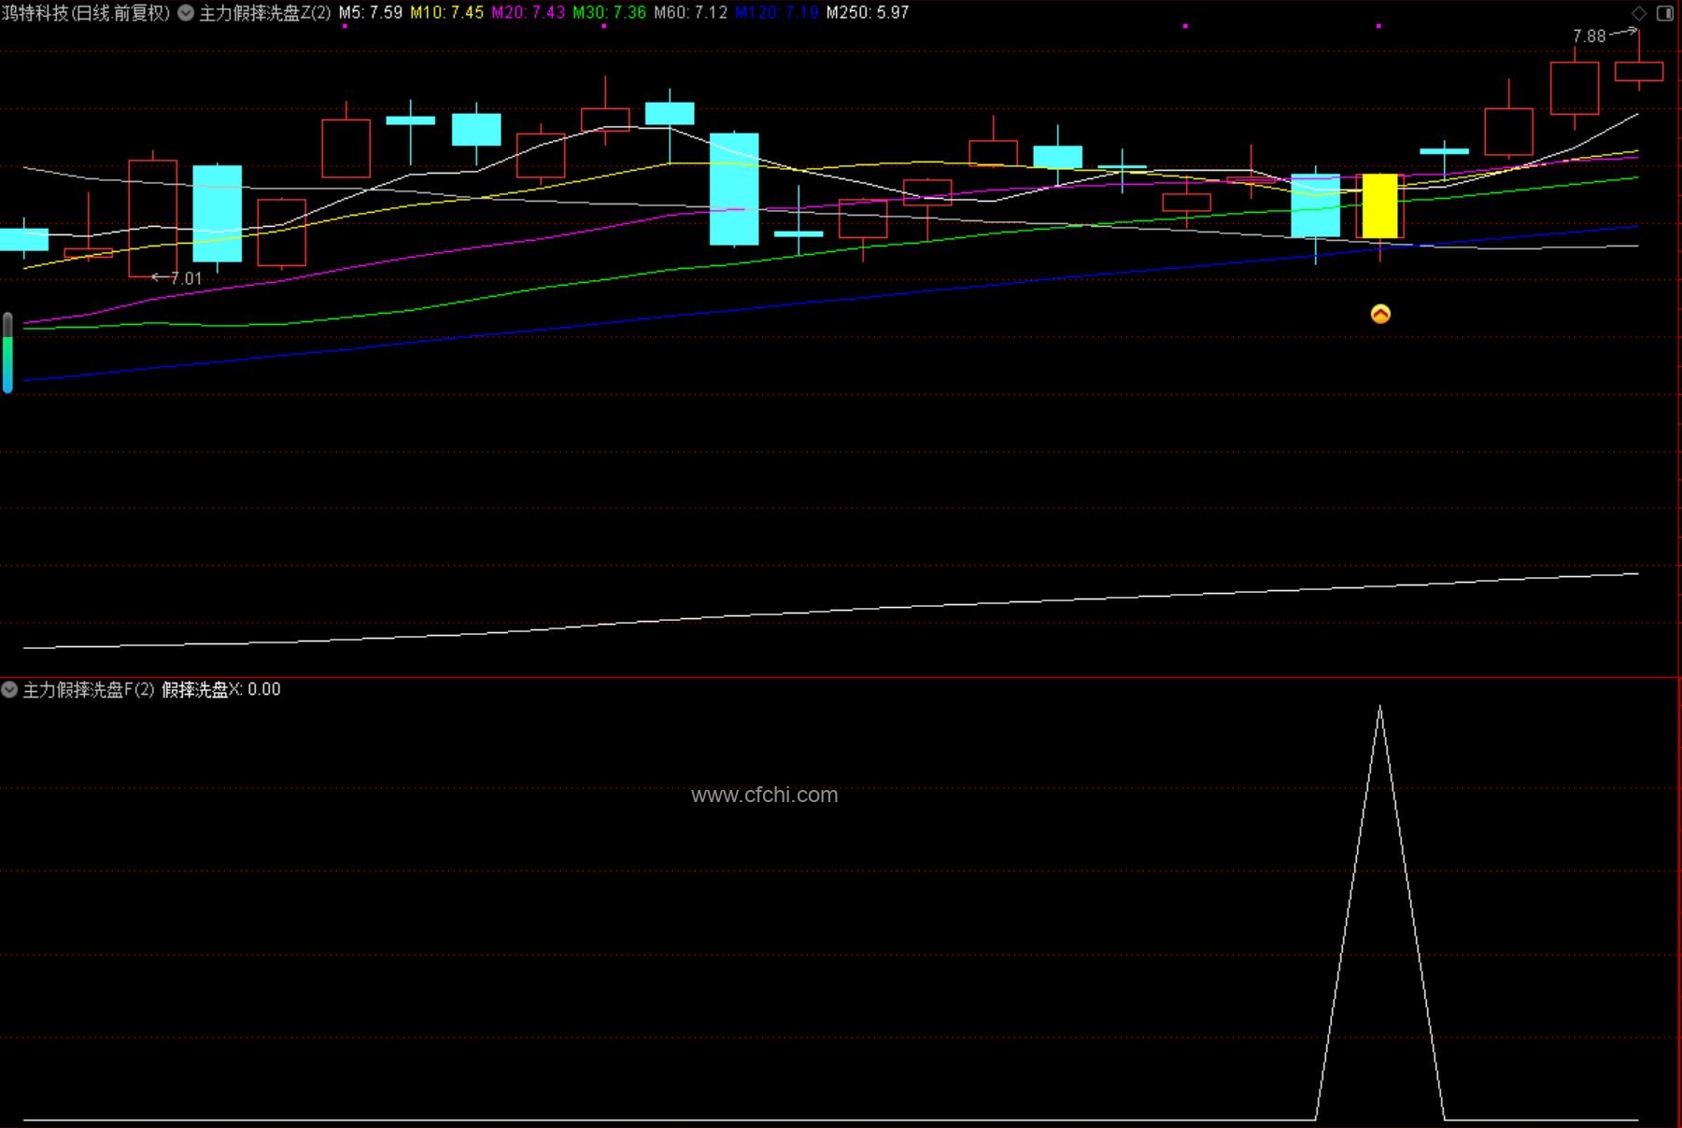Select the M5: 7.59 moving average label
The width and height of the screenshot is (1682, 1128).
[370, 13]
